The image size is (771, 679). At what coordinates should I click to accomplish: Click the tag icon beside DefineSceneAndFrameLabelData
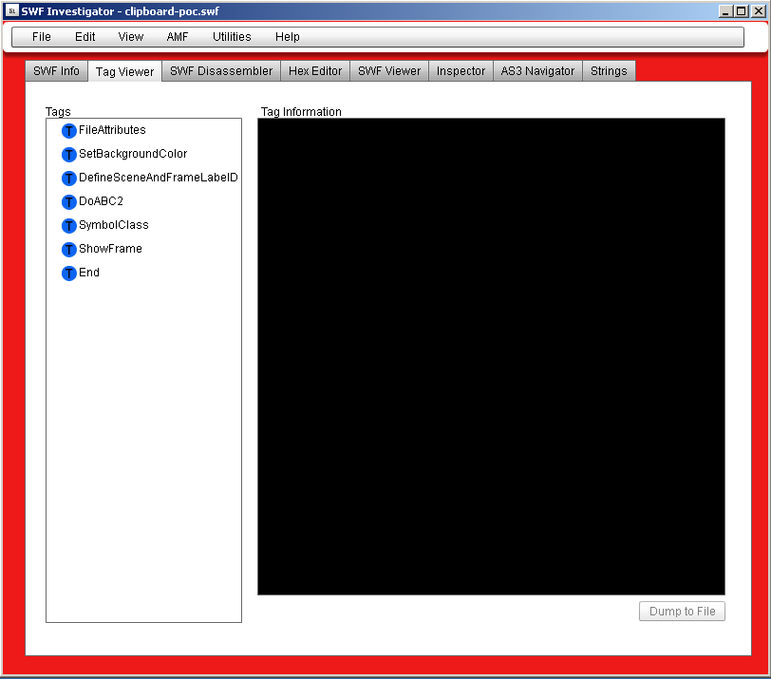[68, 179]
